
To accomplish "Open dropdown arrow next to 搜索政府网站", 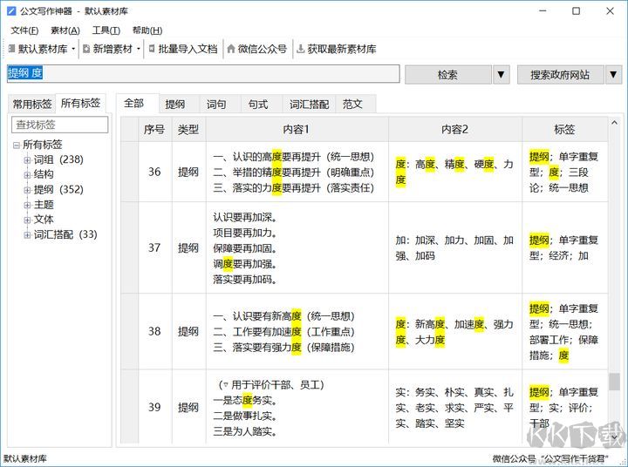I will tap(613, 74).
